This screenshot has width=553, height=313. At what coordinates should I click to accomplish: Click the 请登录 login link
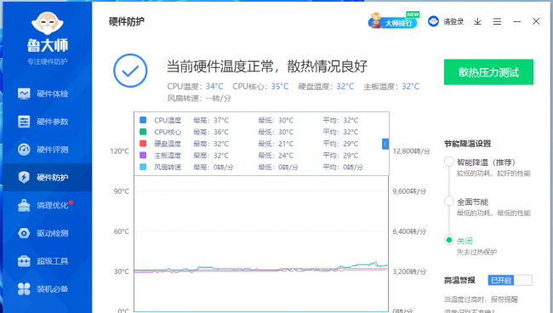click(x=453, y=22)
